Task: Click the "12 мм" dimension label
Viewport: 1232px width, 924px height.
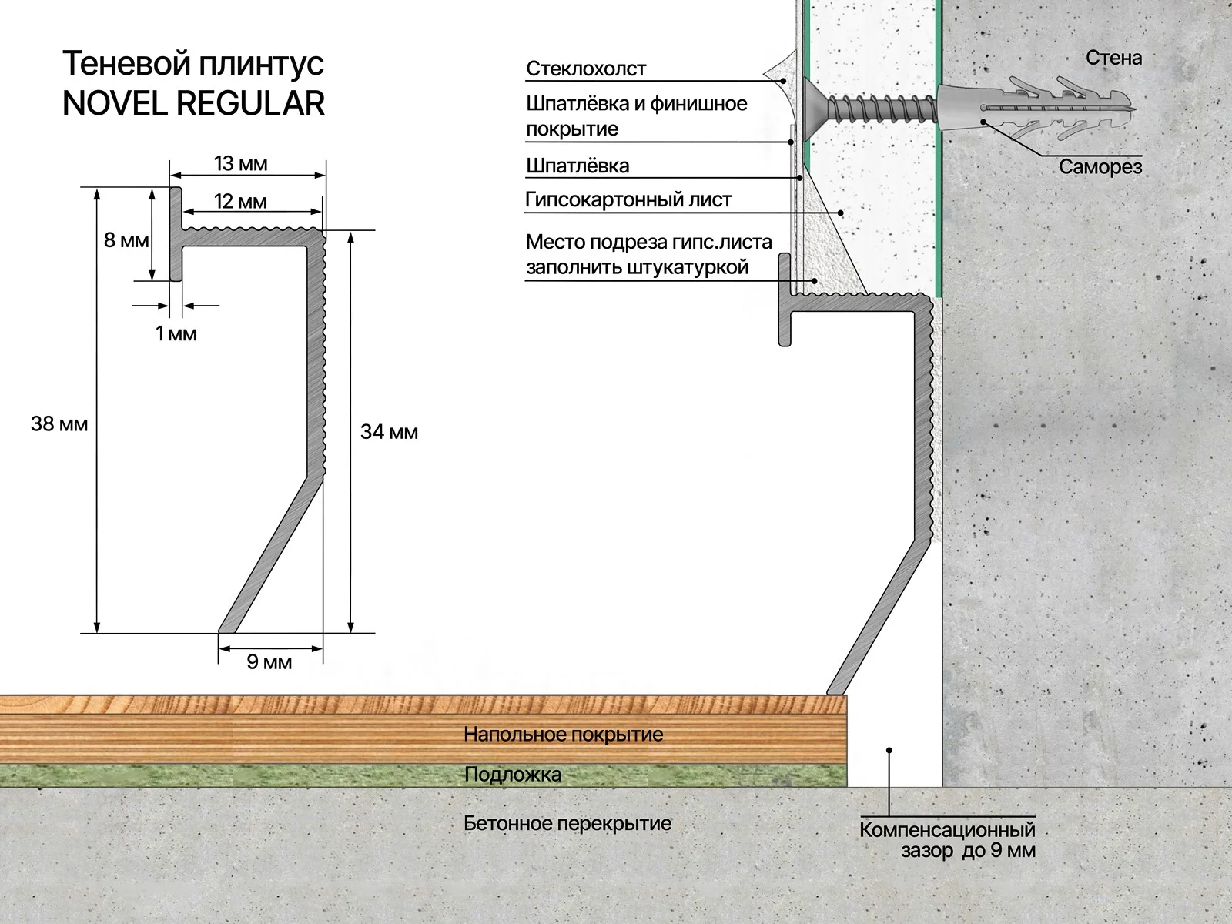Action: (x=240, y=202)
